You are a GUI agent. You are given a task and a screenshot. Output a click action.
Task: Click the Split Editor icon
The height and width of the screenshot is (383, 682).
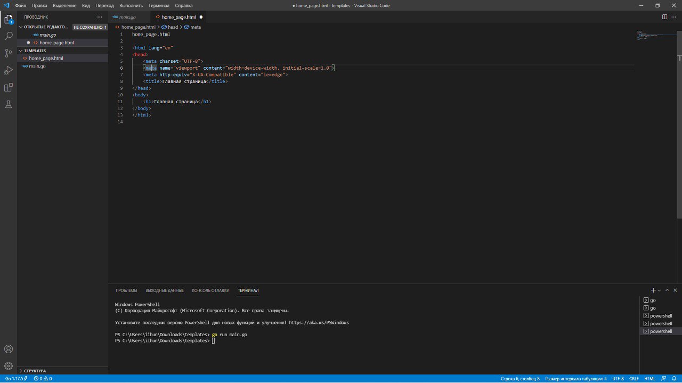pos(664,17)
